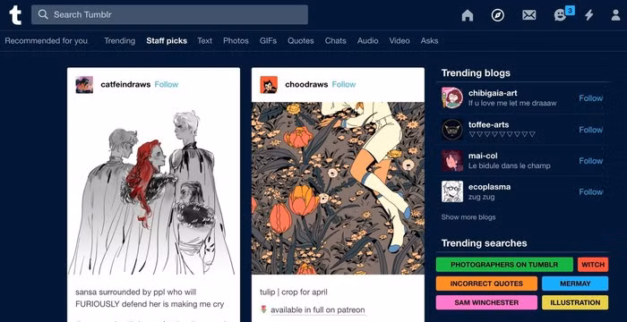The width and height of the screenshot is (627, 322).
Task: Open the Activity lightning bolt icon
Action: coord(588,15)
